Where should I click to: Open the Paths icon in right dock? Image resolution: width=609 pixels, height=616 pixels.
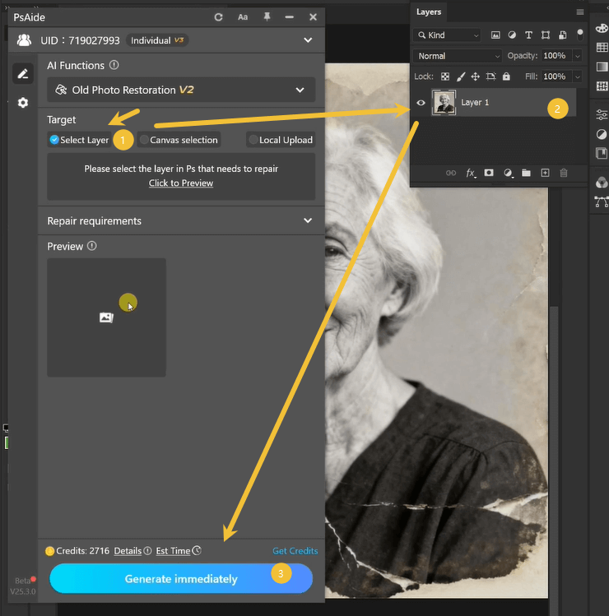point(602,202)
